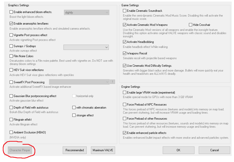The image size is (234, 162).
Task: Expand the SweetFX preset dropdown
Action: coord(79,82)
